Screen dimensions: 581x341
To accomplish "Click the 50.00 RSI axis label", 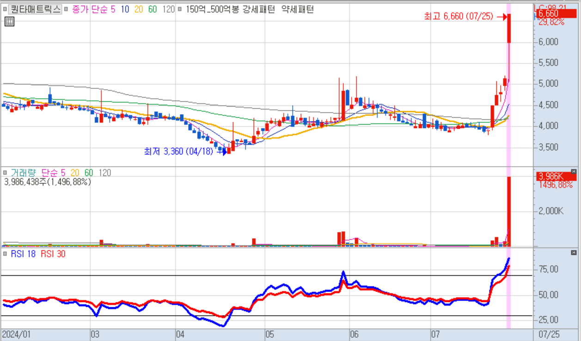I will pyautogui.click(x=548, y=294).
